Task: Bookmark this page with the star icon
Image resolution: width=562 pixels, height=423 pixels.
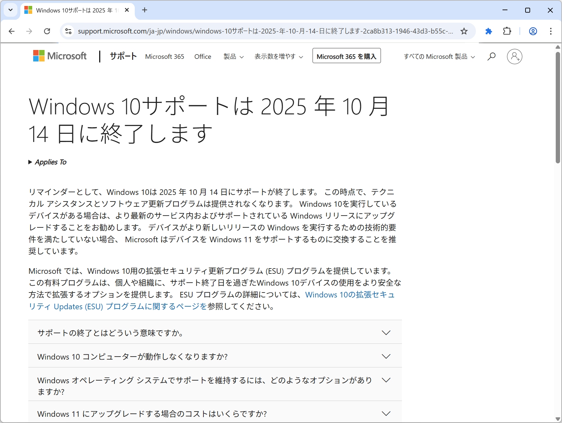Action: (464, 31)
